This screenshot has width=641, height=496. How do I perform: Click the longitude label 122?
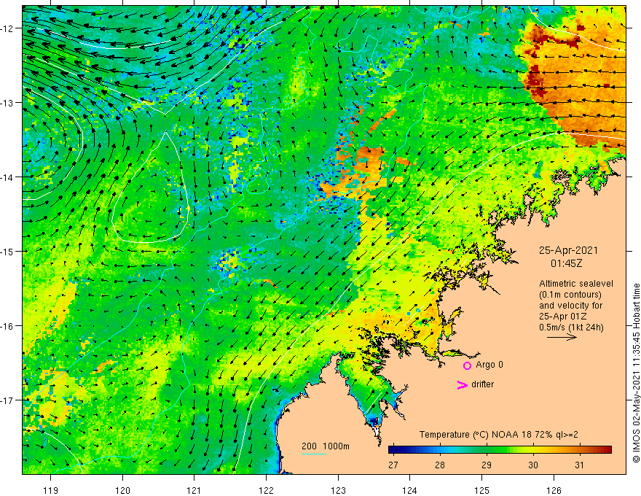pos(266,490)
